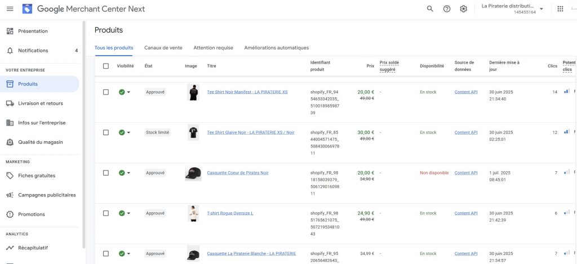Open thumbnail image of Casquette Coeur de Pirates Noir
This screenshot has width=577, height=264.
tap(193, 173)
